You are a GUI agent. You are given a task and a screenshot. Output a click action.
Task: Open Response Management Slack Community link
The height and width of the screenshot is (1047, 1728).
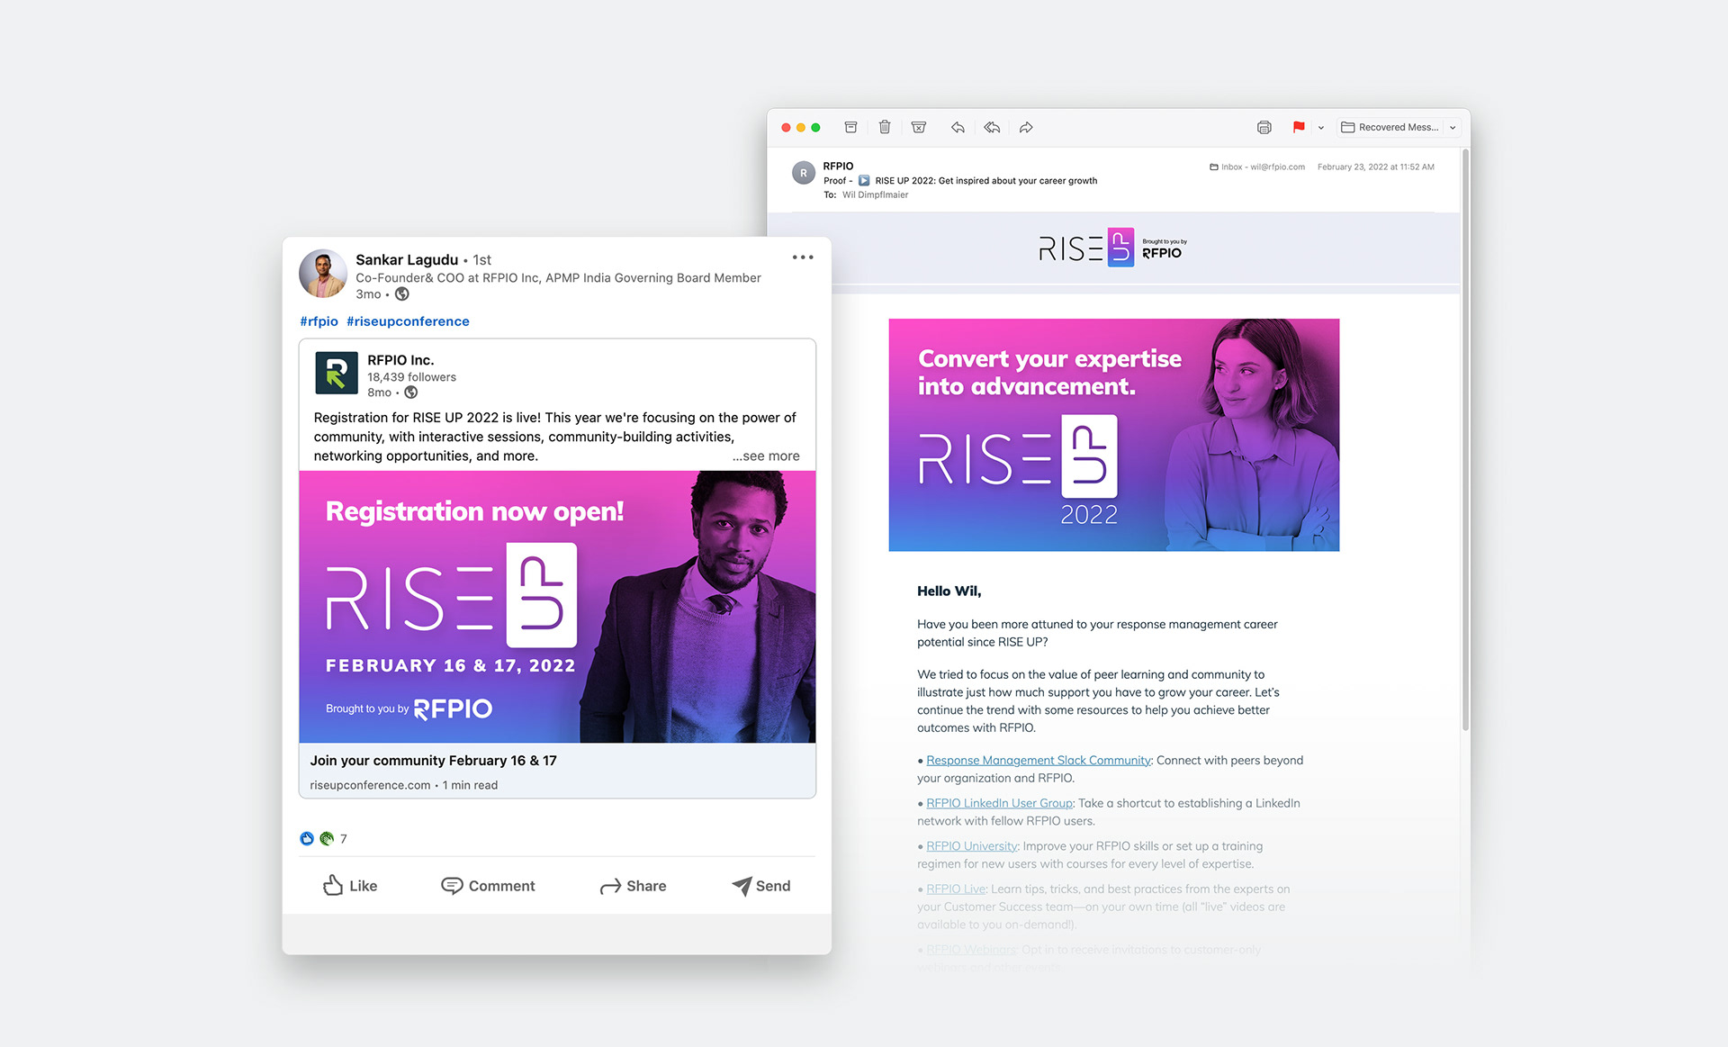1039,760
